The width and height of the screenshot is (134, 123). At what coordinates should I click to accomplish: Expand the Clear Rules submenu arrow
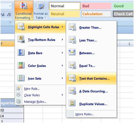[62, 95]
